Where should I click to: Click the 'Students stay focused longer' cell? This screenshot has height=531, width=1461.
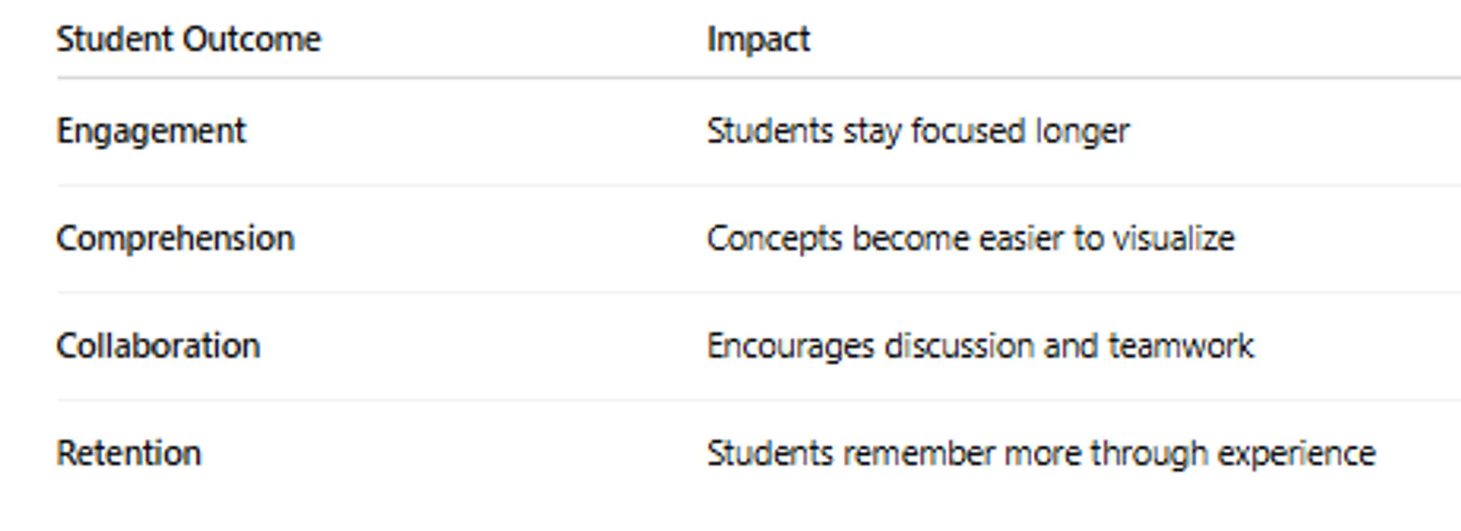[x=918, y=132]
